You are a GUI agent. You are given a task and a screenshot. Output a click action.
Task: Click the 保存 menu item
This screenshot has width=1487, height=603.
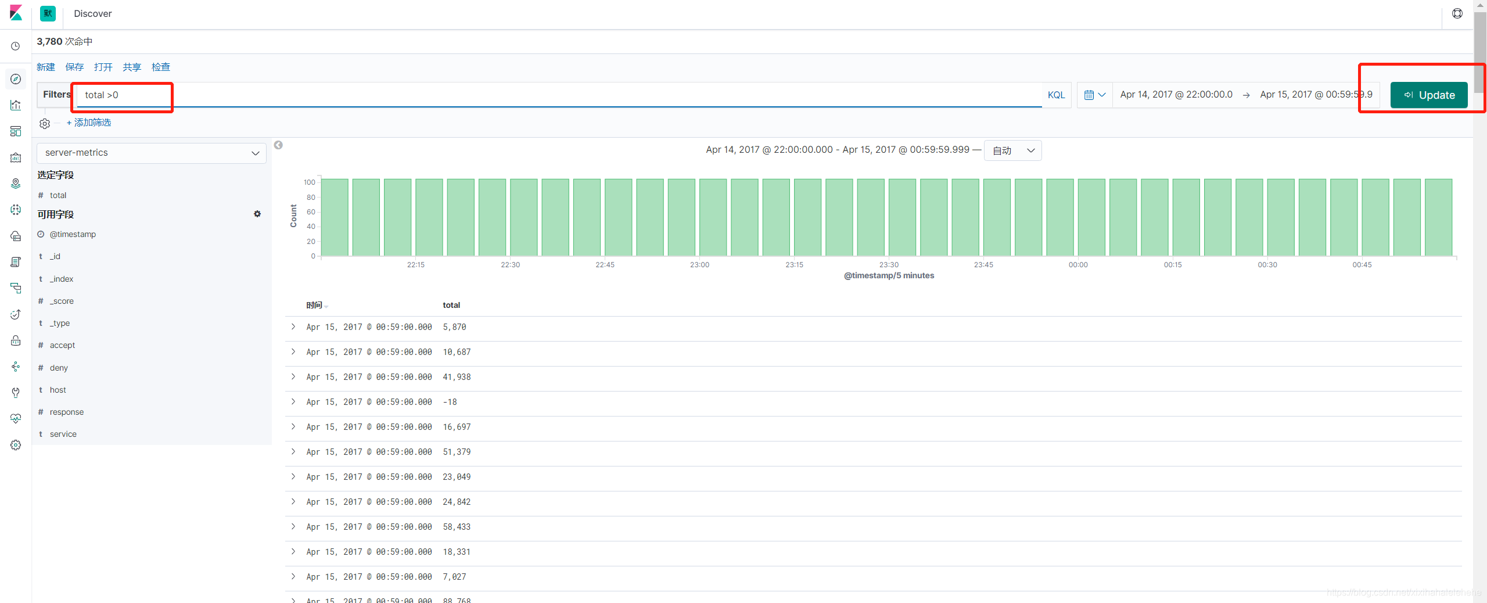(74, 67)
